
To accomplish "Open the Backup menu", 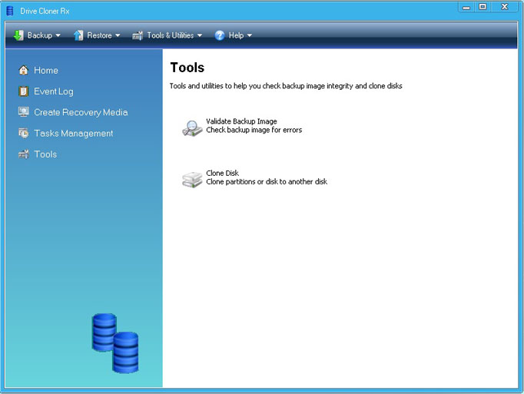I will (x=37, y=35).
